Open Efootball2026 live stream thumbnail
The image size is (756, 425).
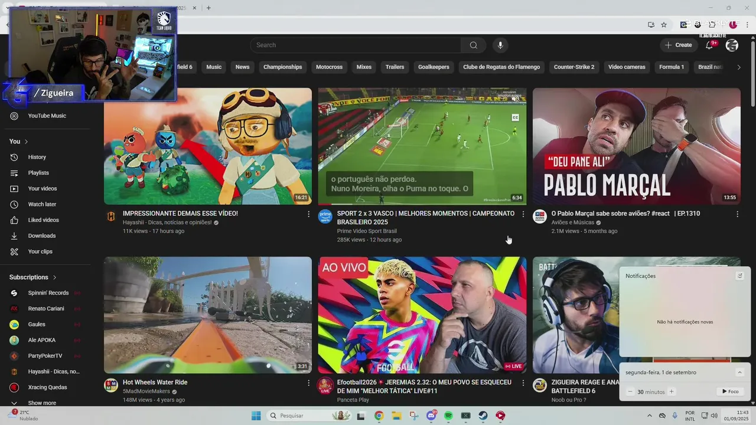tap(422, 315)
